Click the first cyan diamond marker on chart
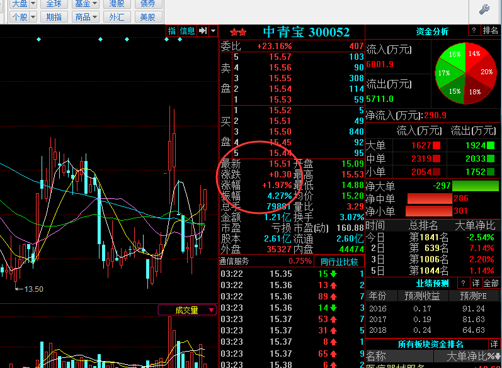The image size is (502, 368). point(39,40)
